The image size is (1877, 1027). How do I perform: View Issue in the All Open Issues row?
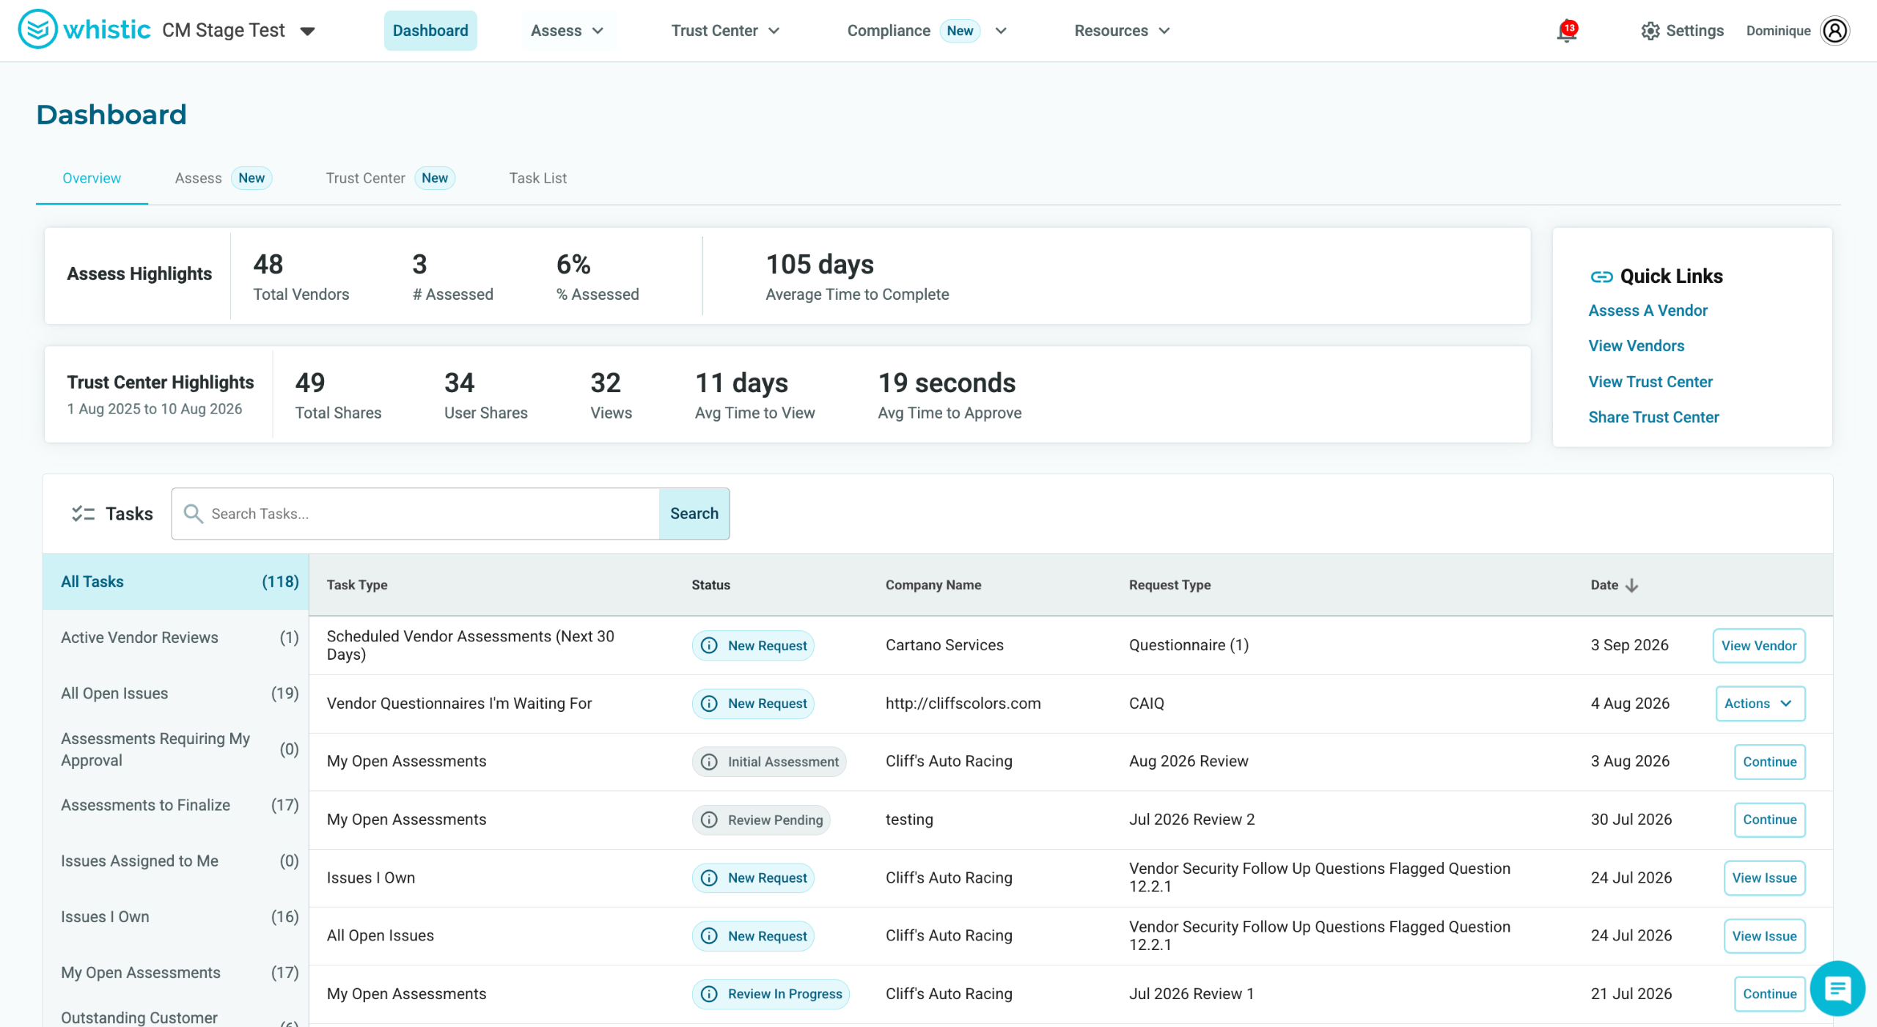point(1764,936)
